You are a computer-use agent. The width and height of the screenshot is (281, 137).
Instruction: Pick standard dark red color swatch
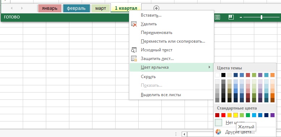(217, 115)
